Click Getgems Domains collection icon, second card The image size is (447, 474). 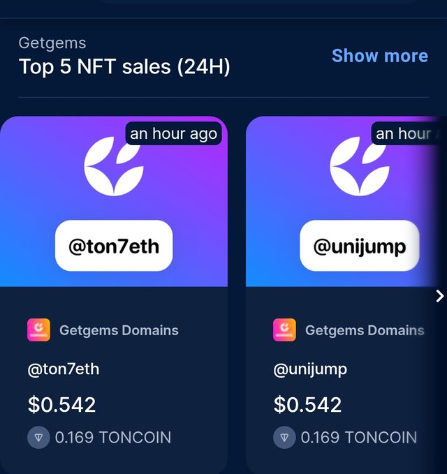[x=284, y=329]
